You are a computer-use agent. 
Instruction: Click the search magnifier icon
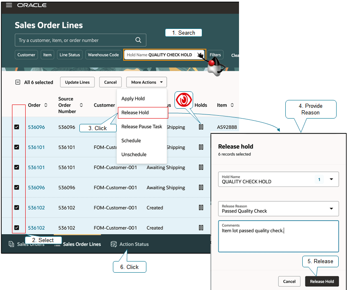tap(138, 40)
